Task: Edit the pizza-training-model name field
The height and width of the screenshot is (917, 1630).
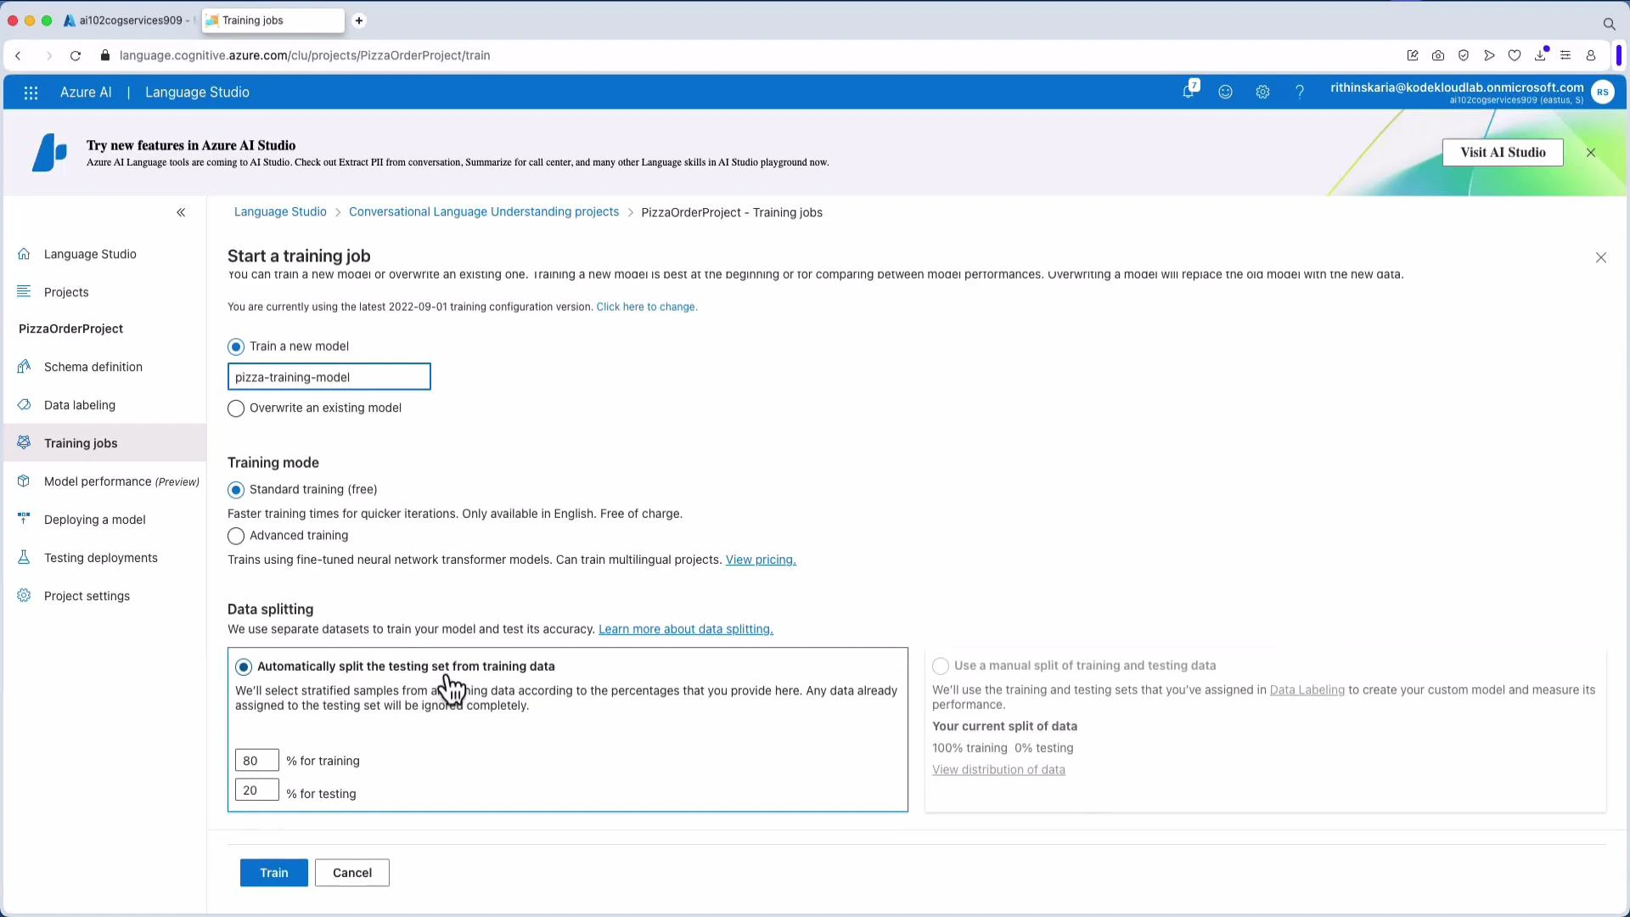Action: (329, 376)
